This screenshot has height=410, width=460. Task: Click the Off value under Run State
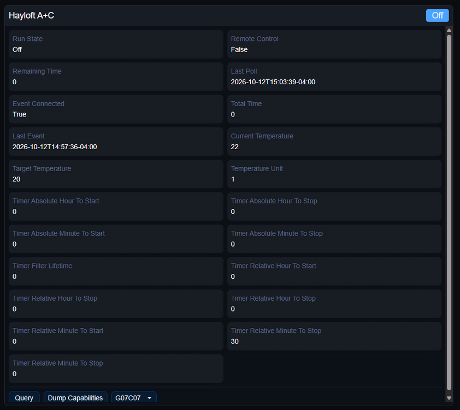[x=17, y=50]
